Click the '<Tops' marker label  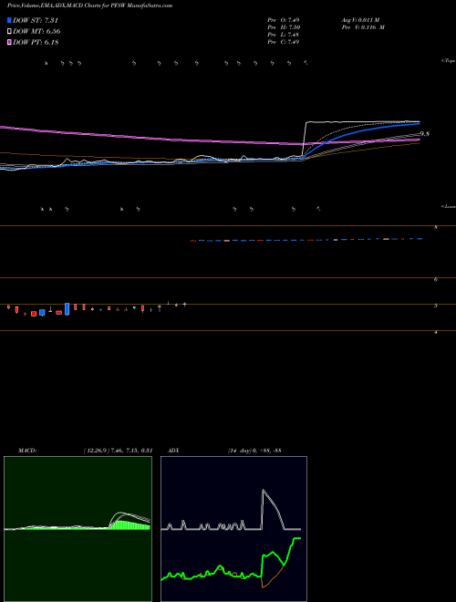click(449, 61)
